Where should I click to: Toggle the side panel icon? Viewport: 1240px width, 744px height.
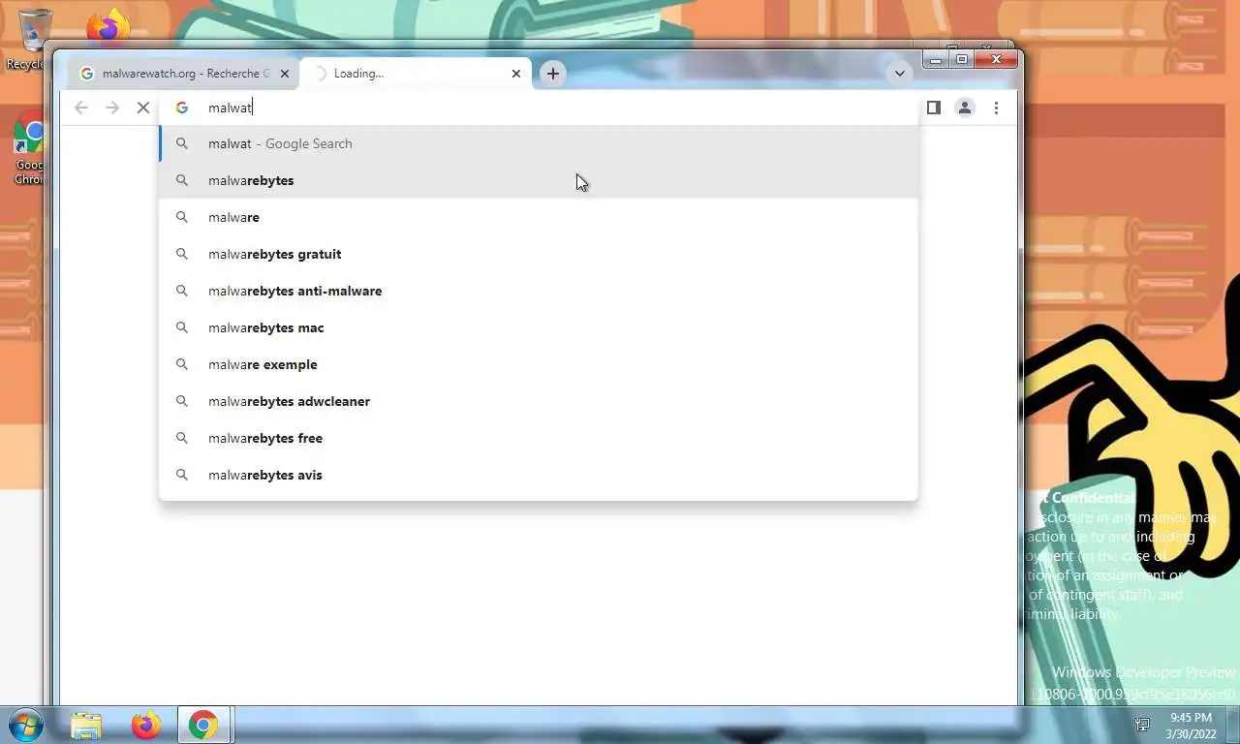[934, 108]
